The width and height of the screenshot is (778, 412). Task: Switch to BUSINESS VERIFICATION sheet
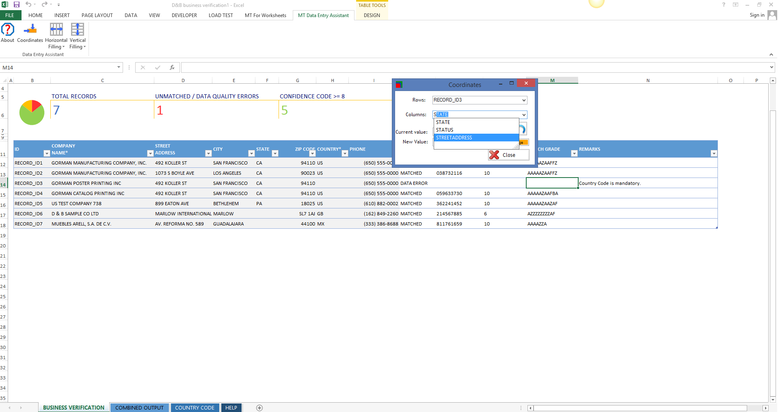click(x=73, y=408)
